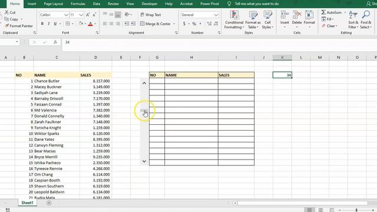Click the scroll bar control's down arrow
The height and width of the screenshot is (212, 377).
[x=144, y=161]
